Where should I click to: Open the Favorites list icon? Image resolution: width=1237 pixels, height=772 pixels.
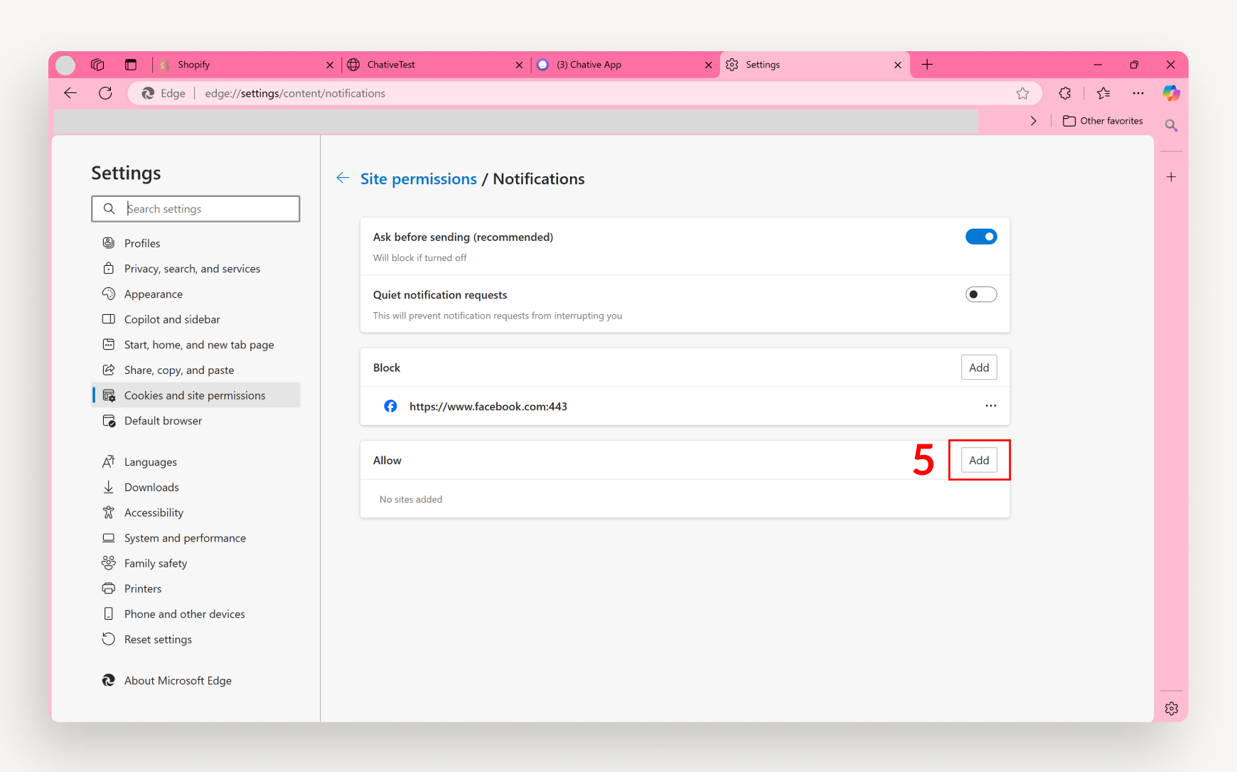(1103, 93)
